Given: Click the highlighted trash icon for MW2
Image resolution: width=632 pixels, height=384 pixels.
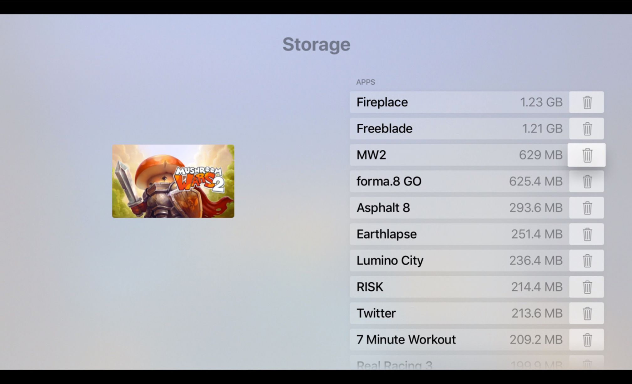Looking at the screenshot, I should pyautogui.click(x=587, y=155).
